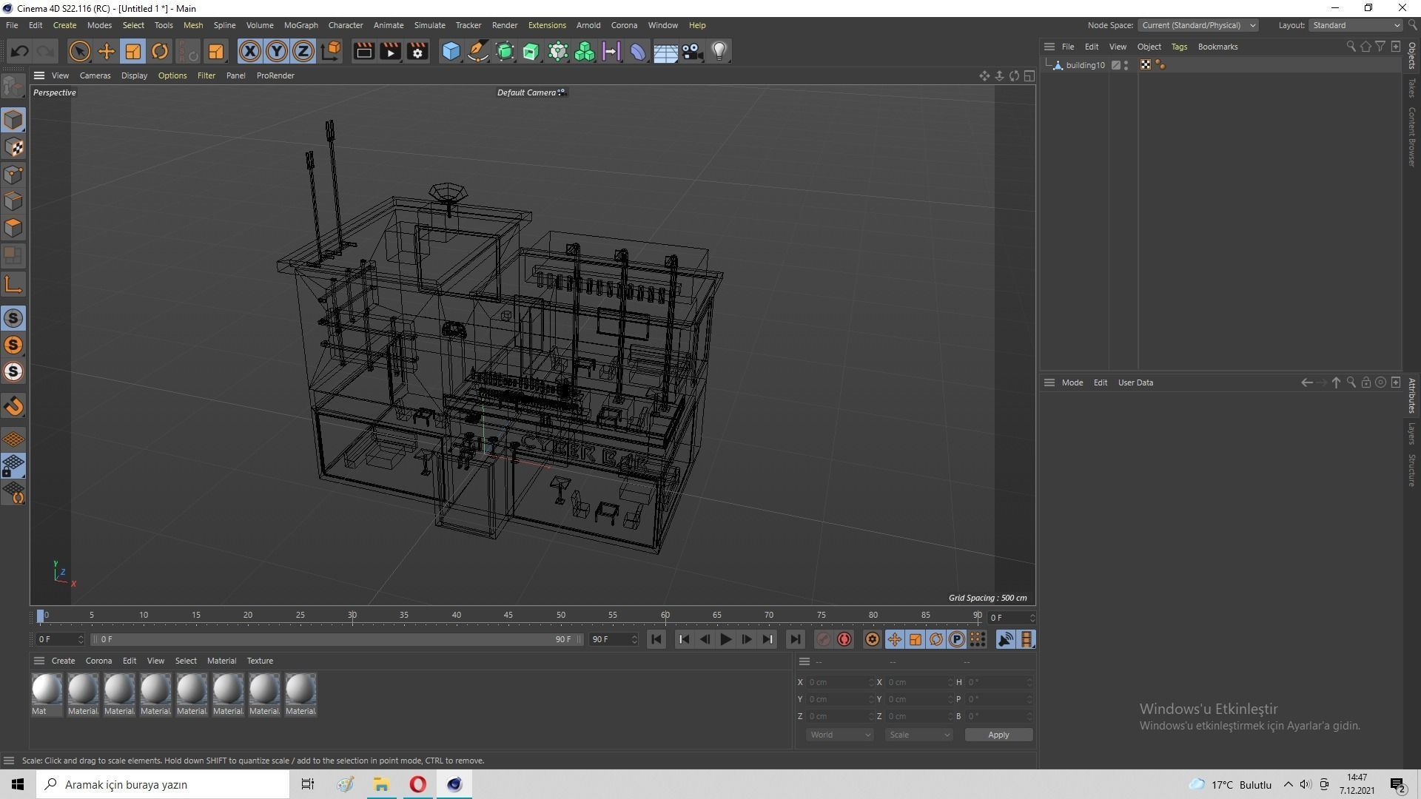Switch to Points mode
The width and height of the screenshot is (1421, 799).
point(13,175)
